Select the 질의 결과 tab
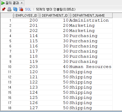Image resolution: width=122 pixels, height=112 pixels. click(12, 3)
